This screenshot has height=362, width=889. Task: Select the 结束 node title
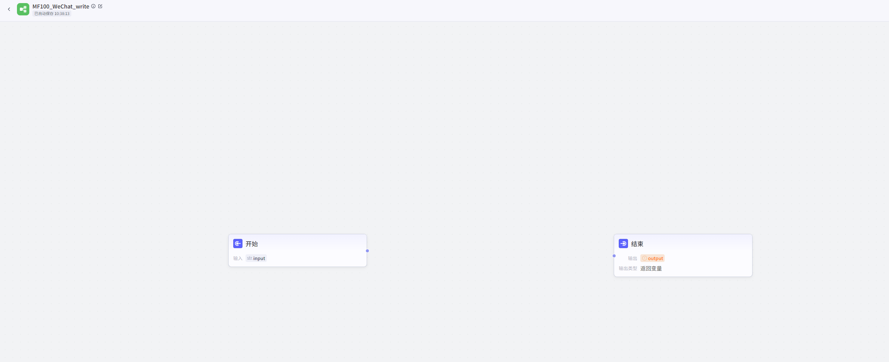tap(637, 244)
